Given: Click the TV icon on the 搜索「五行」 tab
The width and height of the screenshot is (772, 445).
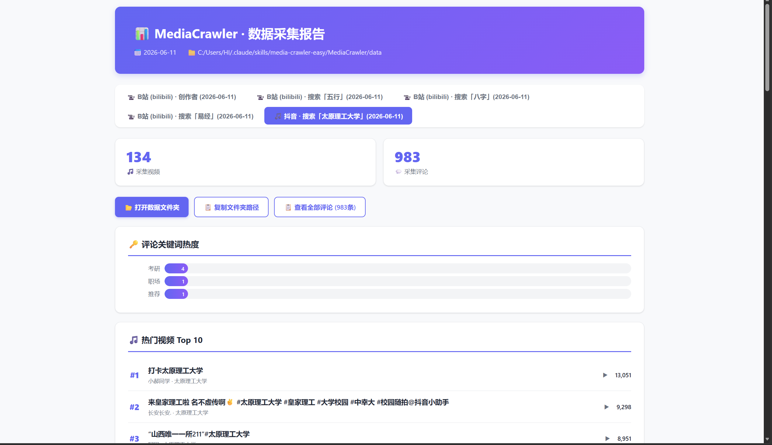Looking at the screenshot, I should coord(260,97).
